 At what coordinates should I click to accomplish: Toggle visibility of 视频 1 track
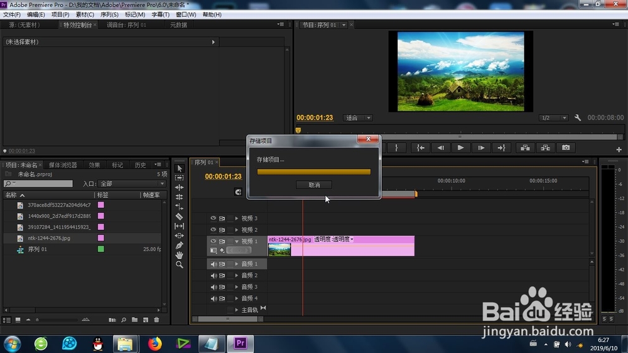pos(213,241)
